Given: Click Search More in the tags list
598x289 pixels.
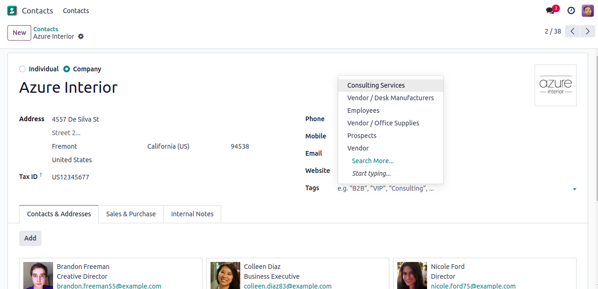Looking at the screenshot, I should point(391,161).
